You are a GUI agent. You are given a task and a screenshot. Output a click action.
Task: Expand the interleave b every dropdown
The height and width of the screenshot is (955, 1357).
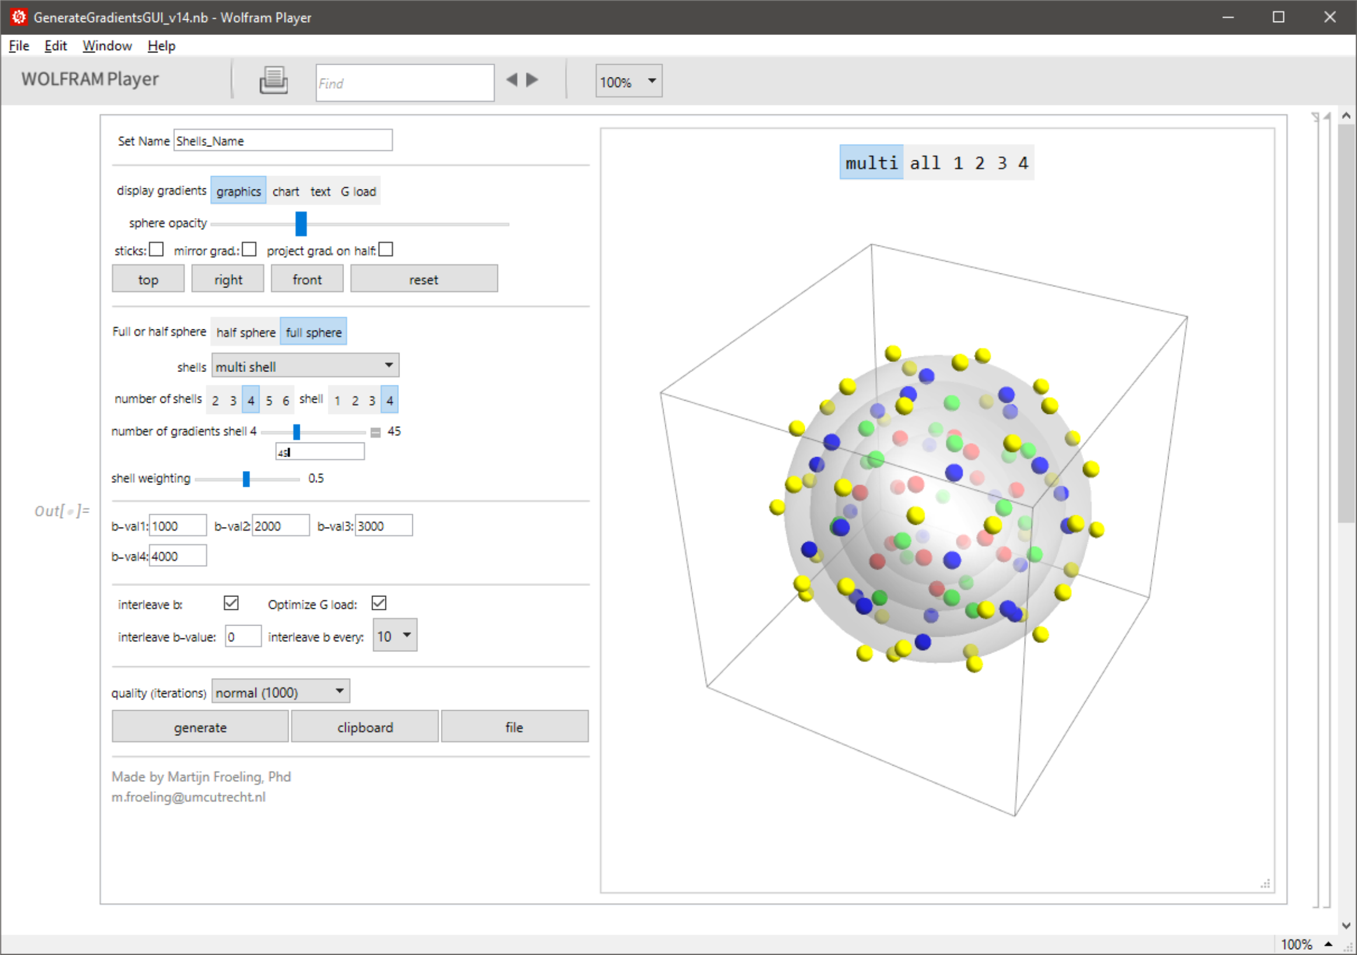coord(395,636)
